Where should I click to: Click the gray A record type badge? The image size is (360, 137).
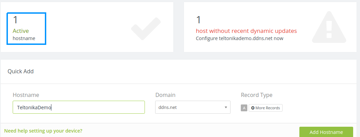(x=244, y=108)
